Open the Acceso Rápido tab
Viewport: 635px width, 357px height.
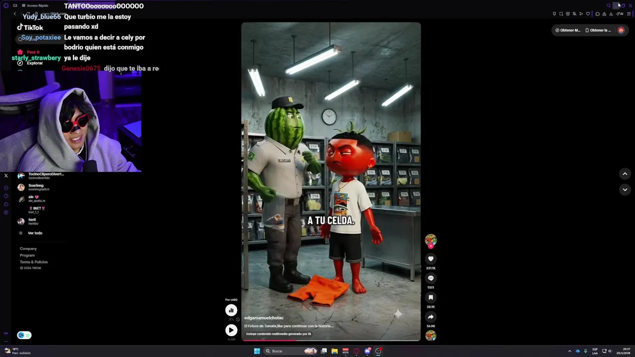pyautogui.click(x=35, y=5)
